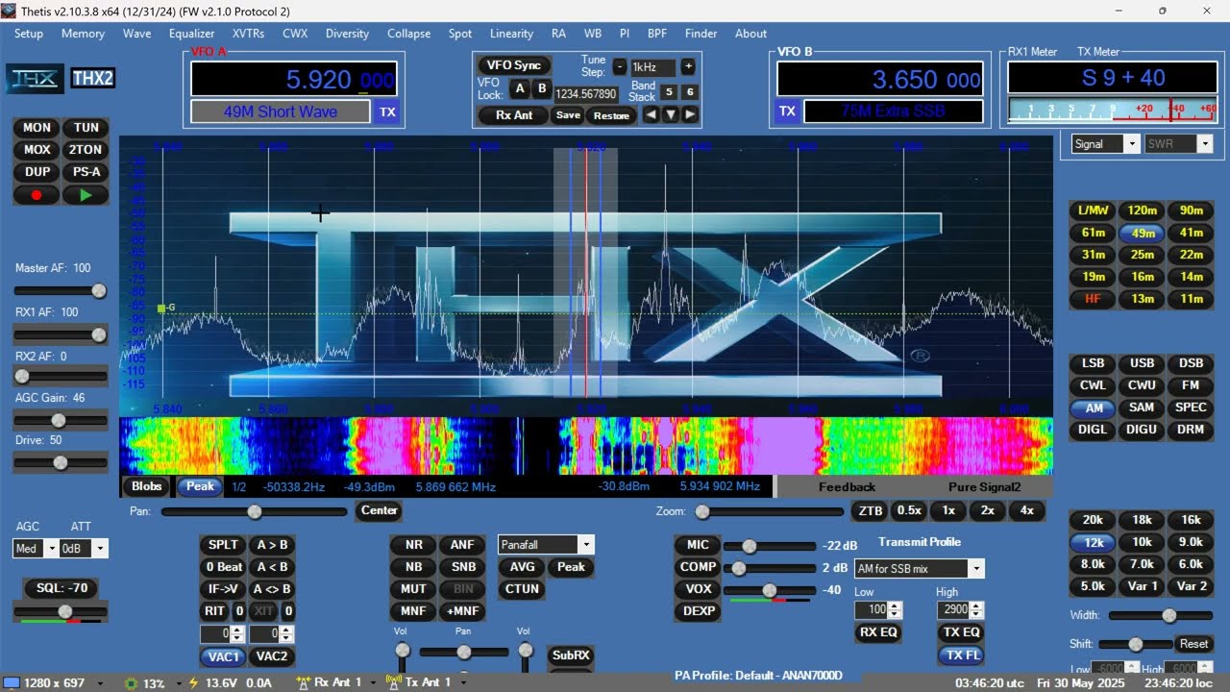Viewport: 1230px width, 692px height.
Task: Expand the Rx Ant 1 dropdown arrow
Action: 372,682
